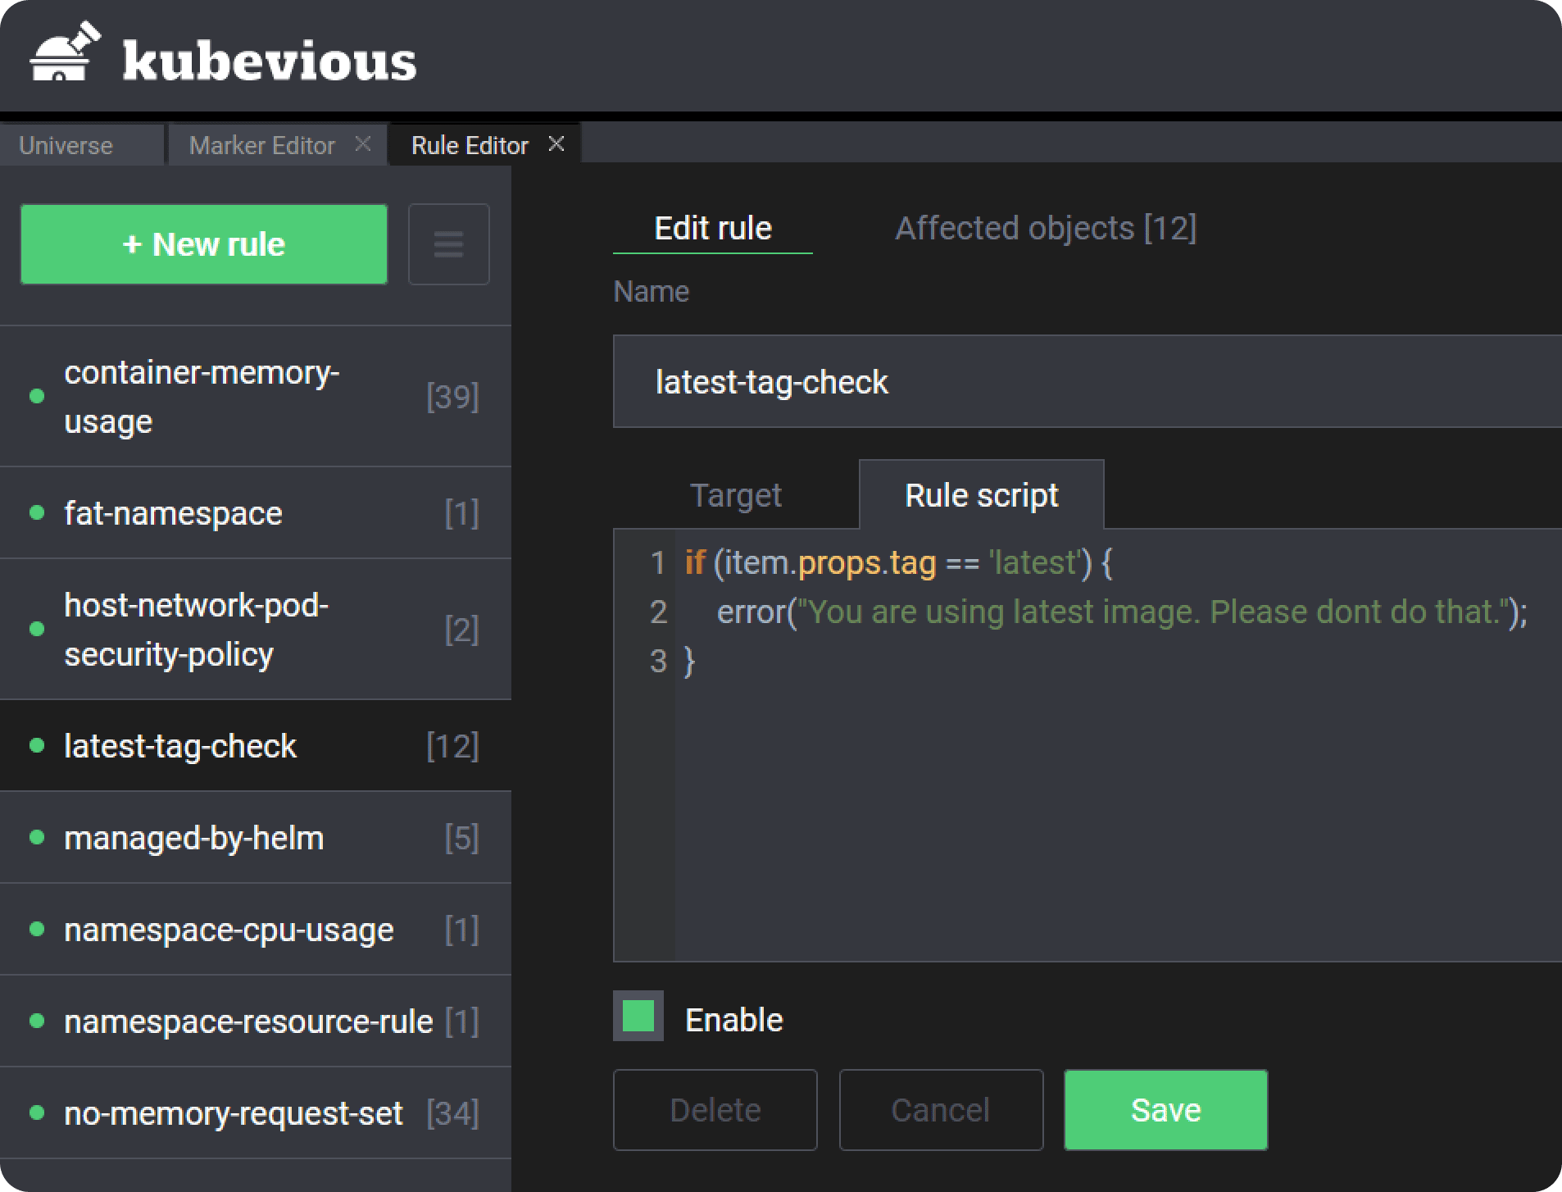
Task: Click green status dot of managed-by-helm
Action: (x=37, y=837)
